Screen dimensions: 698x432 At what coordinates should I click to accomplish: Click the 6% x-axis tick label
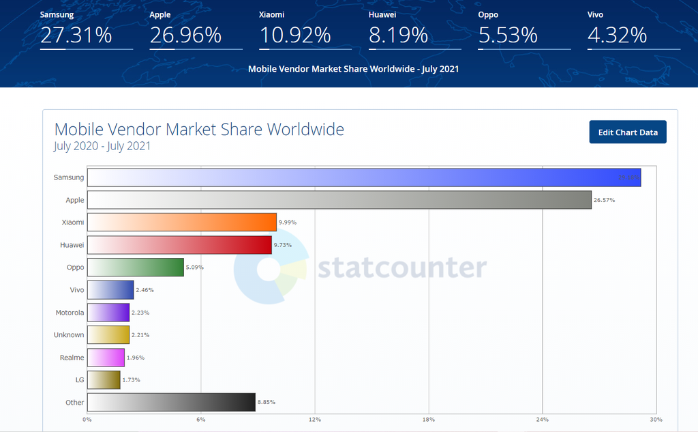click(201, 420)
